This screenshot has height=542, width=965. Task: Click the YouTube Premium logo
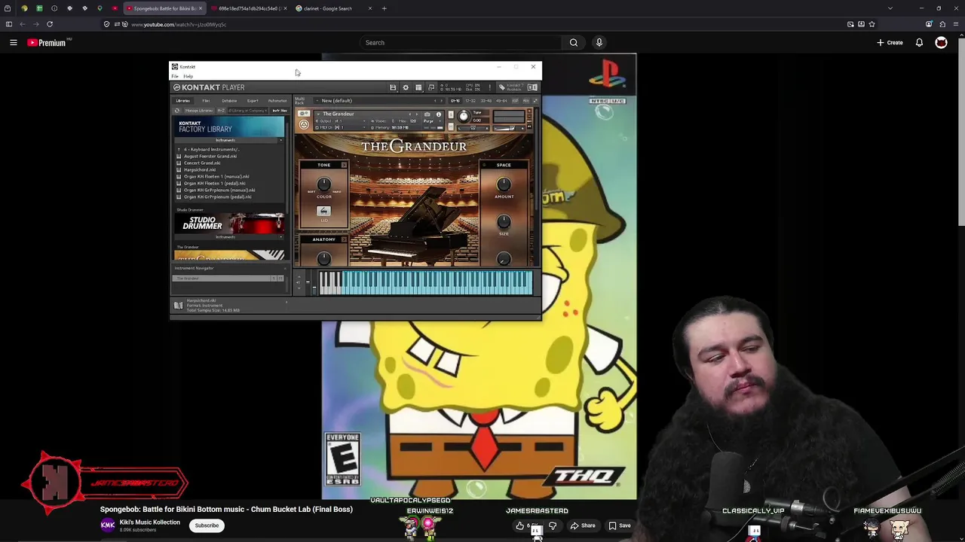[x=47, y=43]
